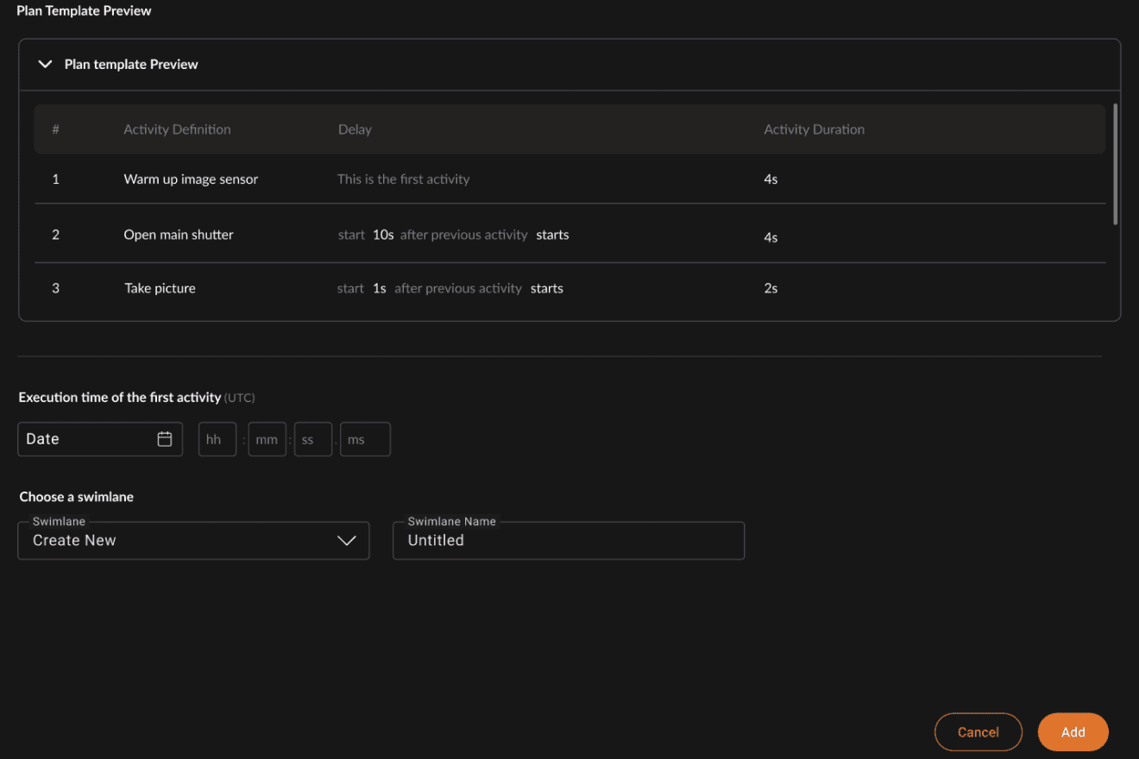The image size is (1139, 759).
Task: Click the mm minutes input box
Action: tap(267, 439)
